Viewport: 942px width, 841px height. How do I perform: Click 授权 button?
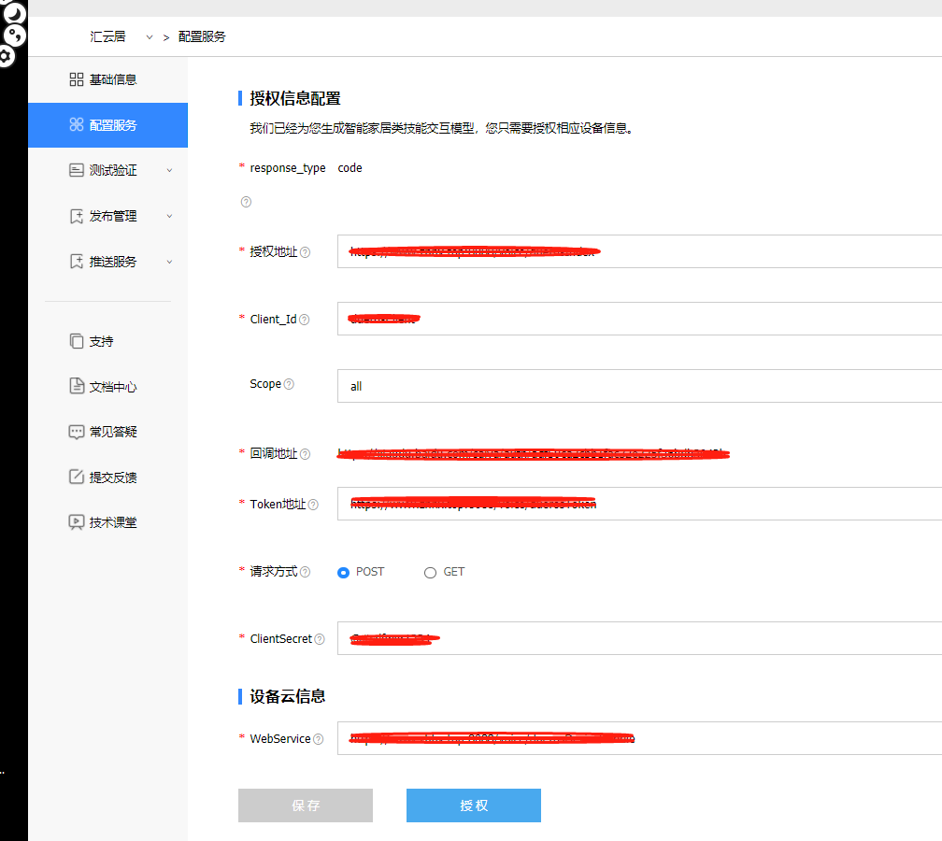pos(474,805)
